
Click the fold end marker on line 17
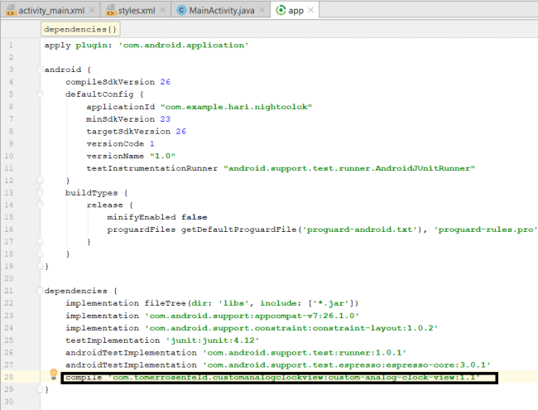click(40, 242)
